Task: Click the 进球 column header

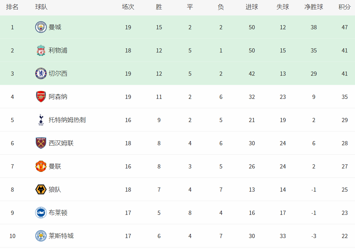Action: point(252,7)
